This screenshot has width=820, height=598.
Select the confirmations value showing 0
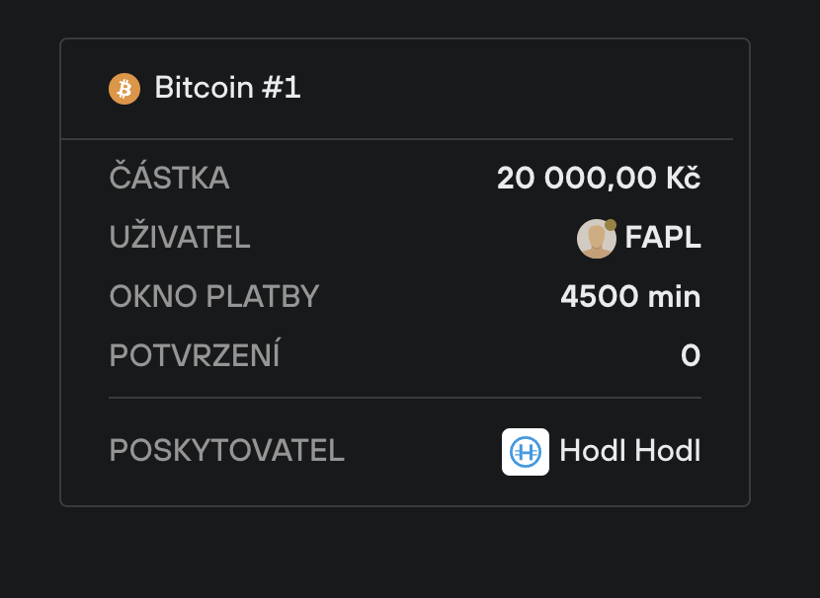coord(690,355)
